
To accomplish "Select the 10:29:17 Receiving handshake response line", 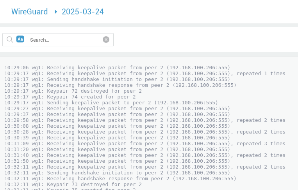I will click(120, 85).
